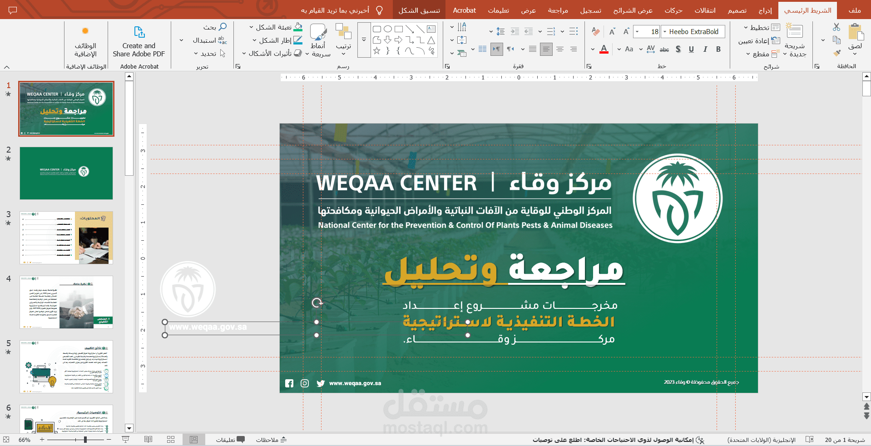Click the Increase Indent icon
Screen dimensions: 871x446
515,32
